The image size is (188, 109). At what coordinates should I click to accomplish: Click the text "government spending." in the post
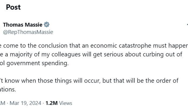tap(38, 63)
